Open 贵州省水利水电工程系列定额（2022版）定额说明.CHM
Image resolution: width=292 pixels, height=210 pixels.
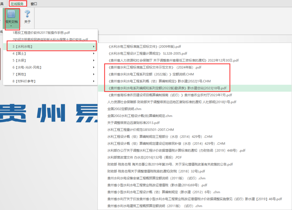coord(150,74)
